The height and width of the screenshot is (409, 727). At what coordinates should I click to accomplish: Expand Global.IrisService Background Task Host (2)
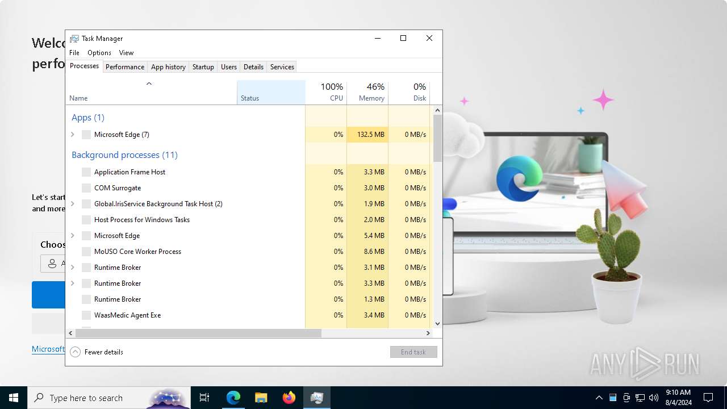(x=73, y=204)
